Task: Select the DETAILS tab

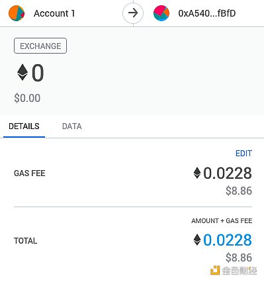Action: click(x=24, y=126)
